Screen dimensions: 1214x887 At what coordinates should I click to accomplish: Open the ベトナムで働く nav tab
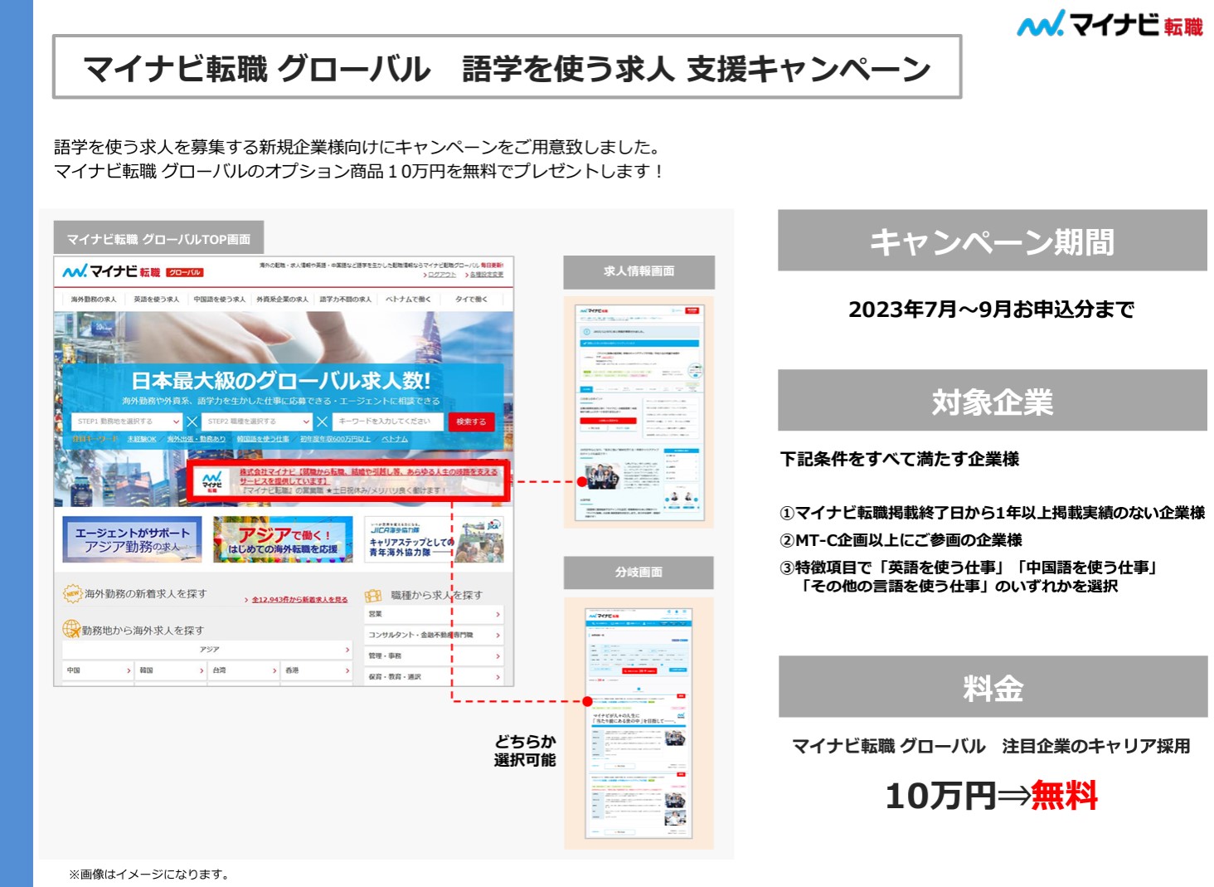tap(408, 300)
